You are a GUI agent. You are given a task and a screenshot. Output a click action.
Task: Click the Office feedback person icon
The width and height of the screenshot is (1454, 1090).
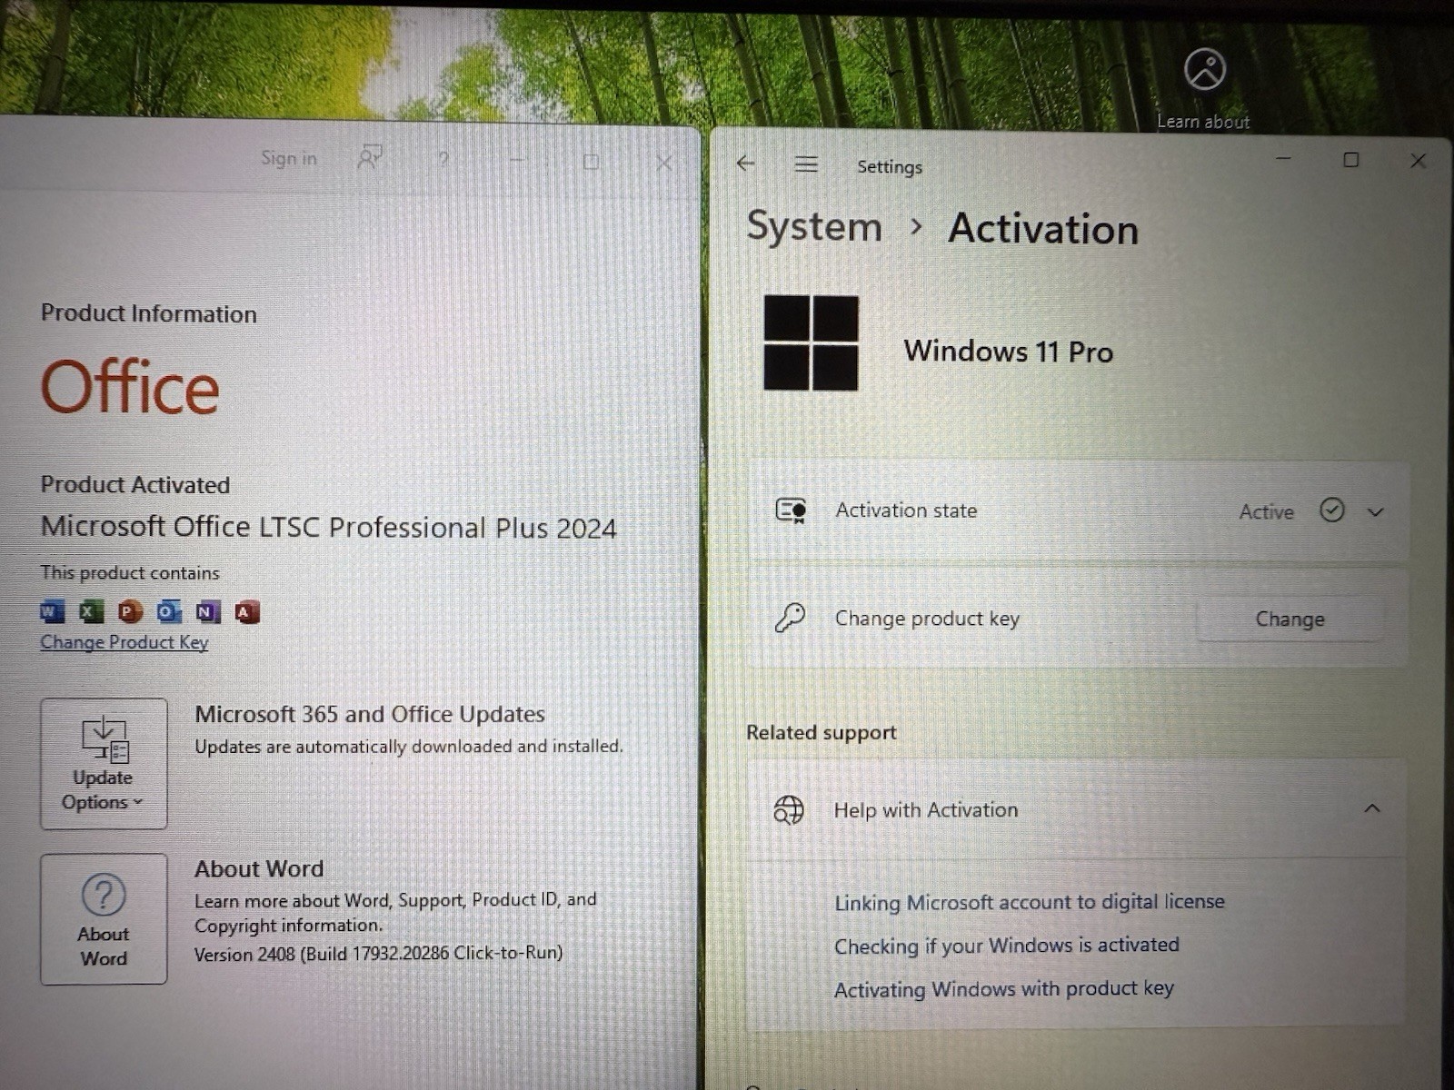coord(370,158)
